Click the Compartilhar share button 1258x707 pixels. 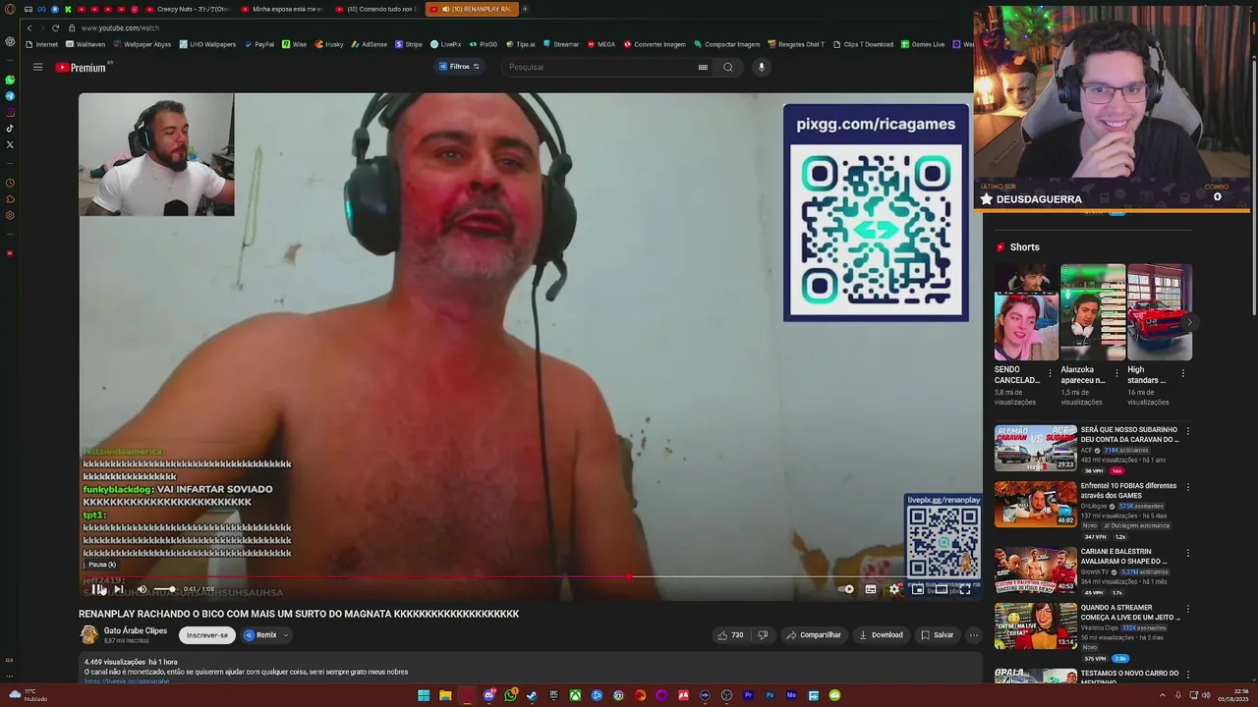pos(814,635)
